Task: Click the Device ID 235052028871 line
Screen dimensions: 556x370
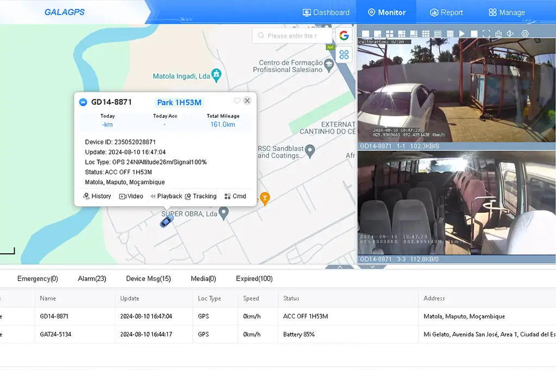Action: pyautogui.click(x=120, y=142)
